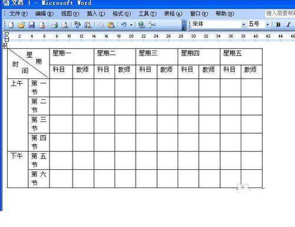Open the 编辑(E) menu
Viewport: 295px width, 227px height.
[x=44, y=14]
